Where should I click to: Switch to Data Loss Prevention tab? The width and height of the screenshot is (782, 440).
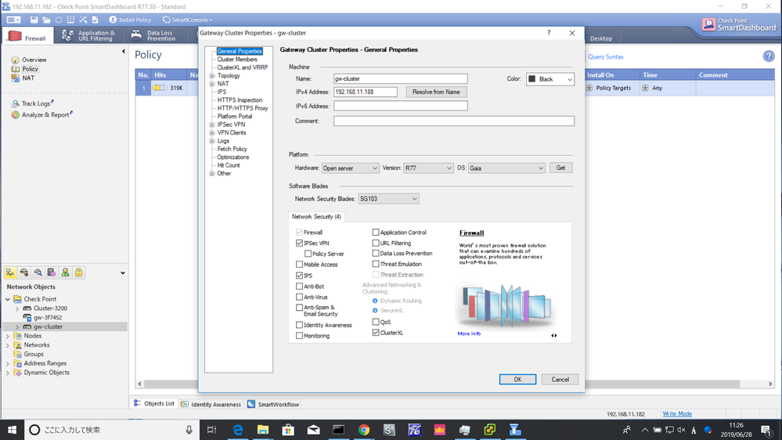(153, 35)
